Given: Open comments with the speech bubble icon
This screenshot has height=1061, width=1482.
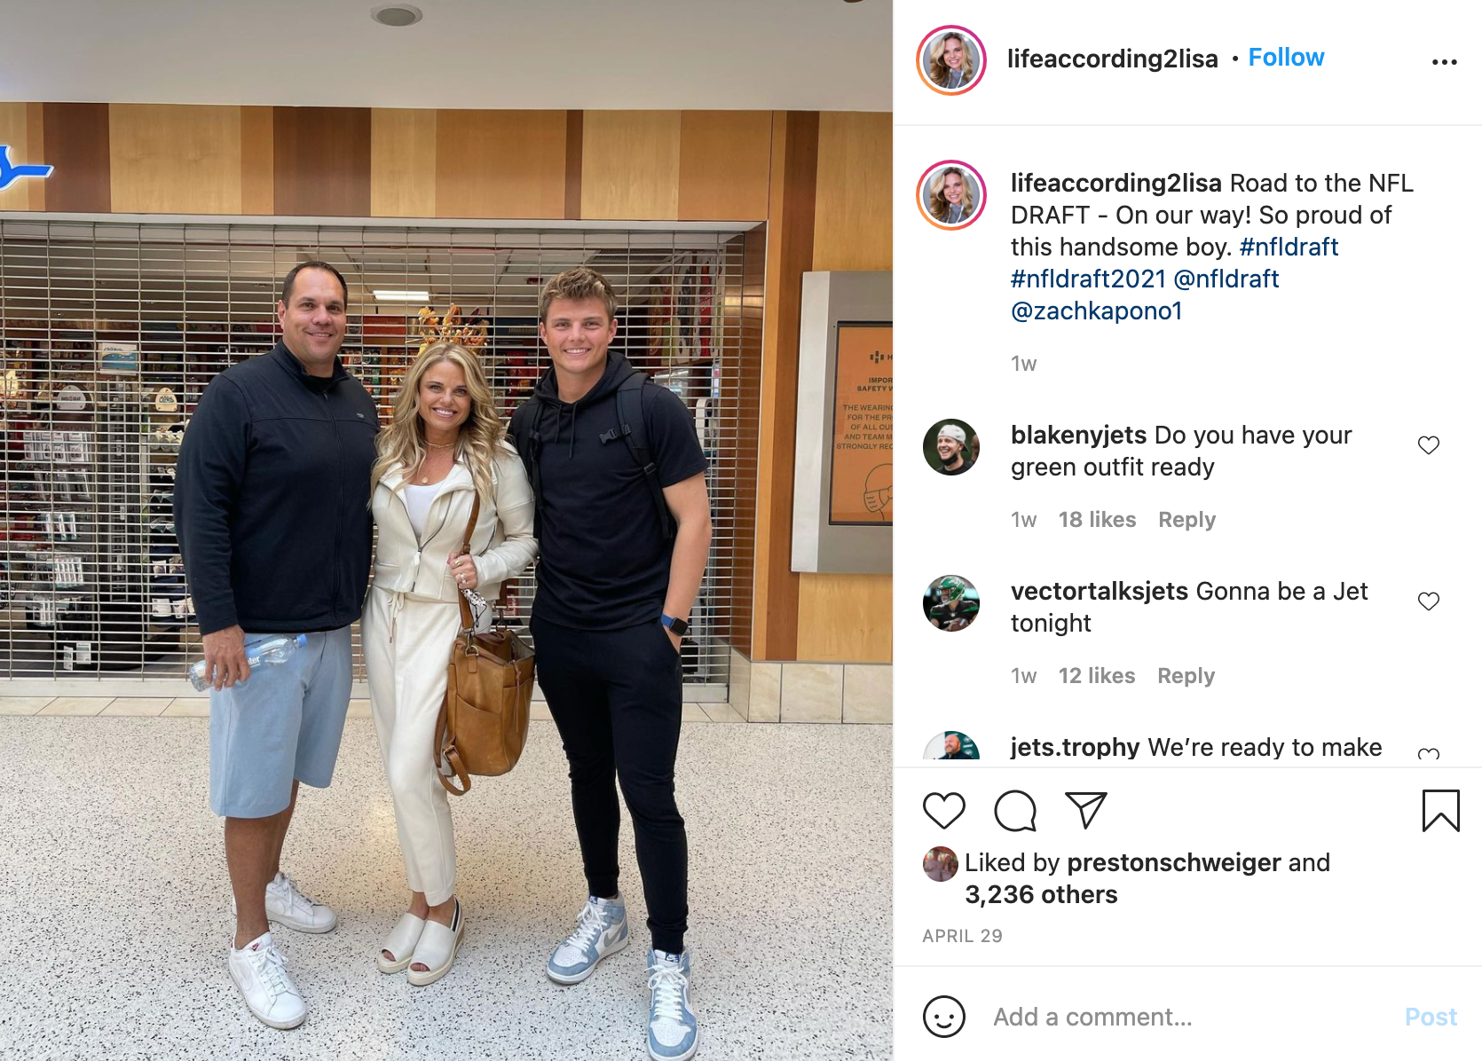Looking at the screenshot, I should [x=1015, y=811].
